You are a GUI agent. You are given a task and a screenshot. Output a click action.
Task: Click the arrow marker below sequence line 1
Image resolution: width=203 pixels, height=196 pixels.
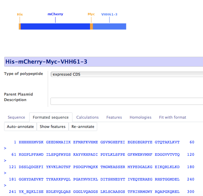pyautogui.click(x=5, y=148)
